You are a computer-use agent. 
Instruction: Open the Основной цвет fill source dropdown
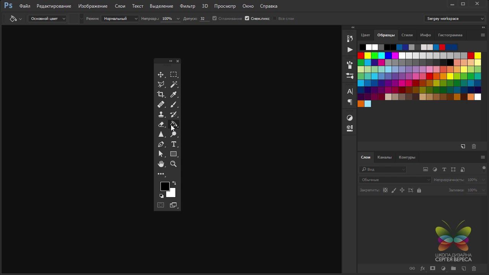(x=47, y=18)
